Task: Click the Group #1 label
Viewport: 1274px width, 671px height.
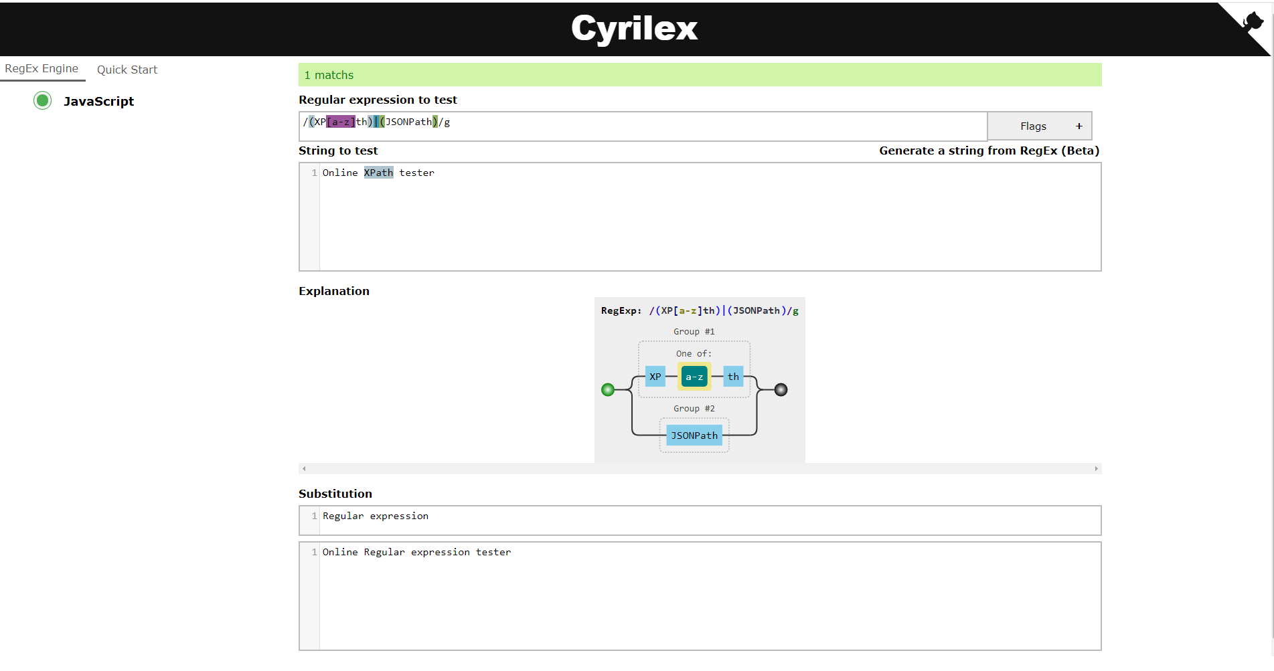Action: (694, 332)
